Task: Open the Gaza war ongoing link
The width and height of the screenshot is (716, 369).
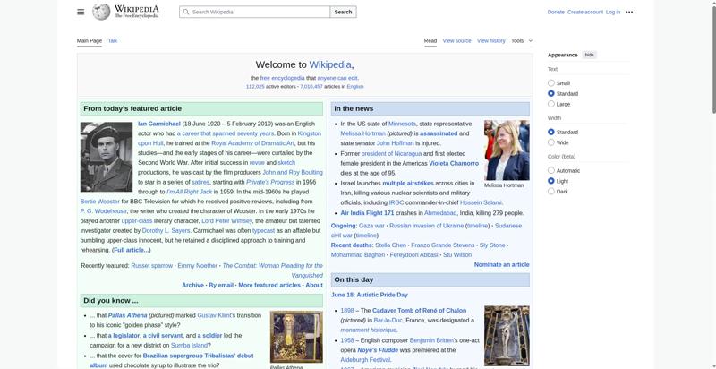Action: [371, 226]
